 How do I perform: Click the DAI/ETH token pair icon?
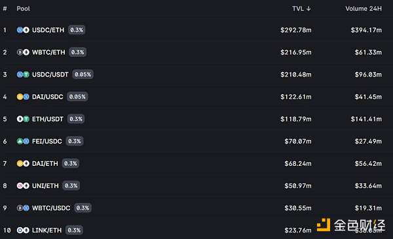click(x=23, y=163)
